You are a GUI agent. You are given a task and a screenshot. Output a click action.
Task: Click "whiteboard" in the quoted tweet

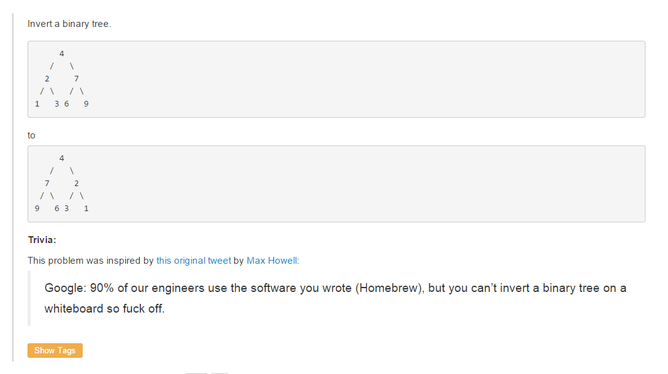74,309
